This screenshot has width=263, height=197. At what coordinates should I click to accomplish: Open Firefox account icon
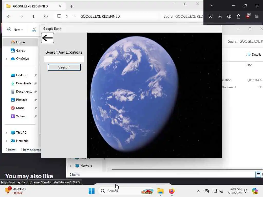click(229, 16)
